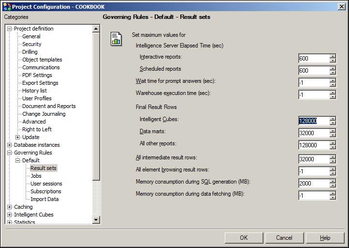
Task: Select the Jobs governing rules item
Action: point(36,176)
